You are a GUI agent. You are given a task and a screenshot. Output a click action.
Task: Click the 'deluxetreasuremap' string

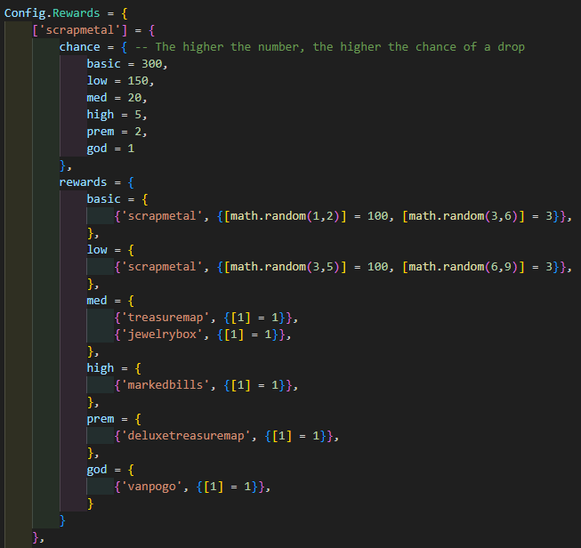[x=188, y=436]
